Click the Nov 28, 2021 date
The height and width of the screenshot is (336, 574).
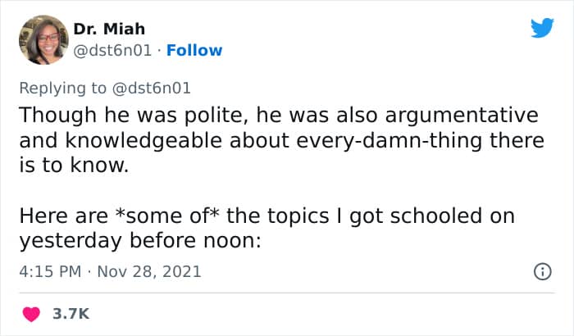pos(150,271)
